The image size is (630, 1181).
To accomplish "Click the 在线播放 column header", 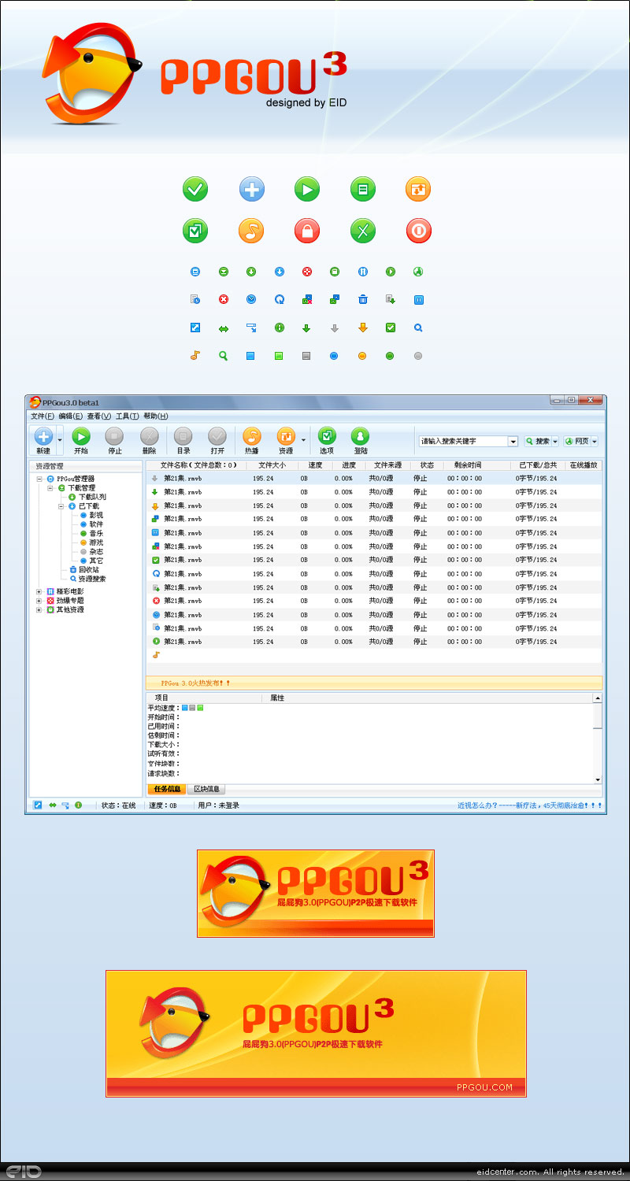I will pos(584,465).
